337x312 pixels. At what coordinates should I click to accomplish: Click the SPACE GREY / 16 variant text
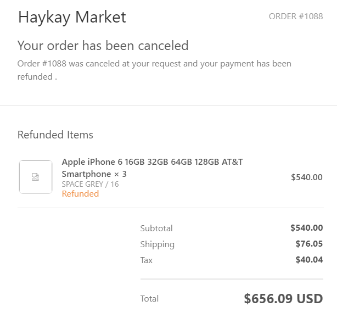[x=90, y=184]
